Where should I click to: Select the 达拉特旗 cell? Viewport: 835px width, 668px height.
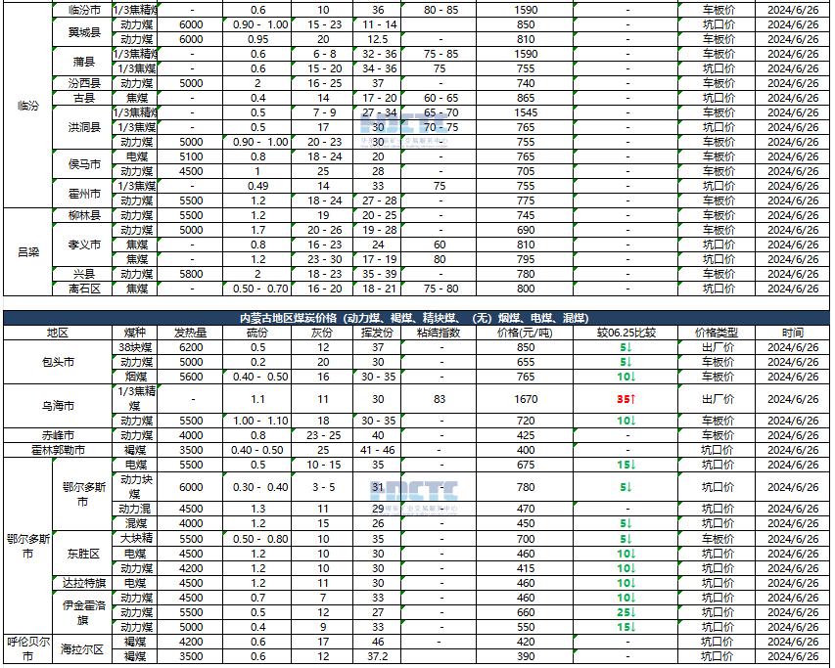[x=82, y=583]
